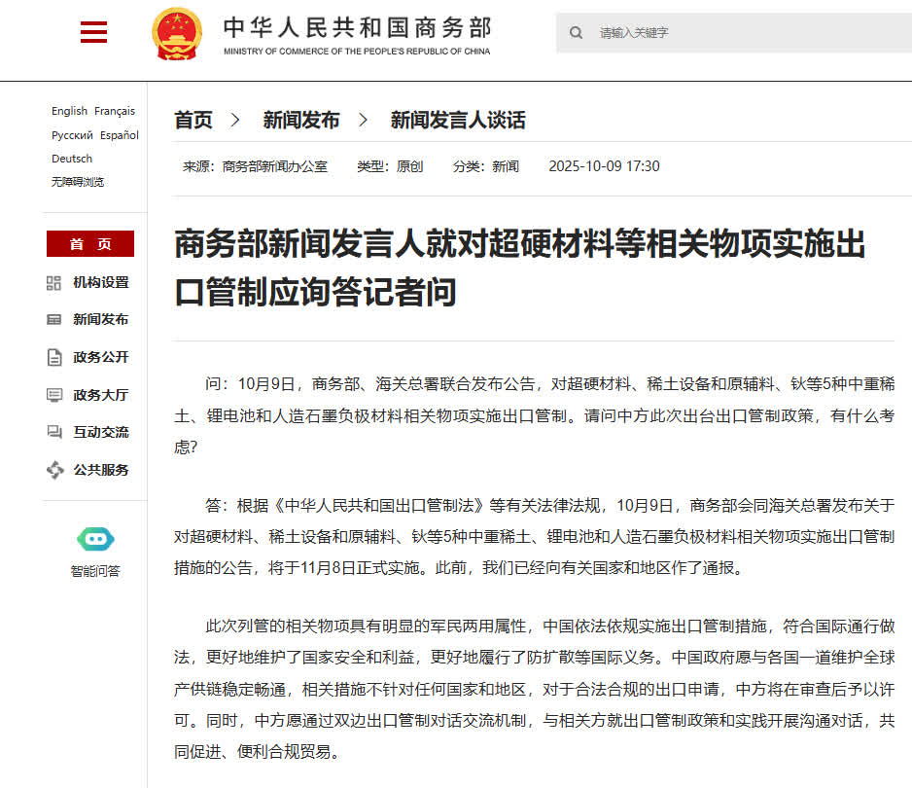Screen dimensions: 912x788
Task: Click the 公共服务 sidebar icon
Action: (54, 470)
